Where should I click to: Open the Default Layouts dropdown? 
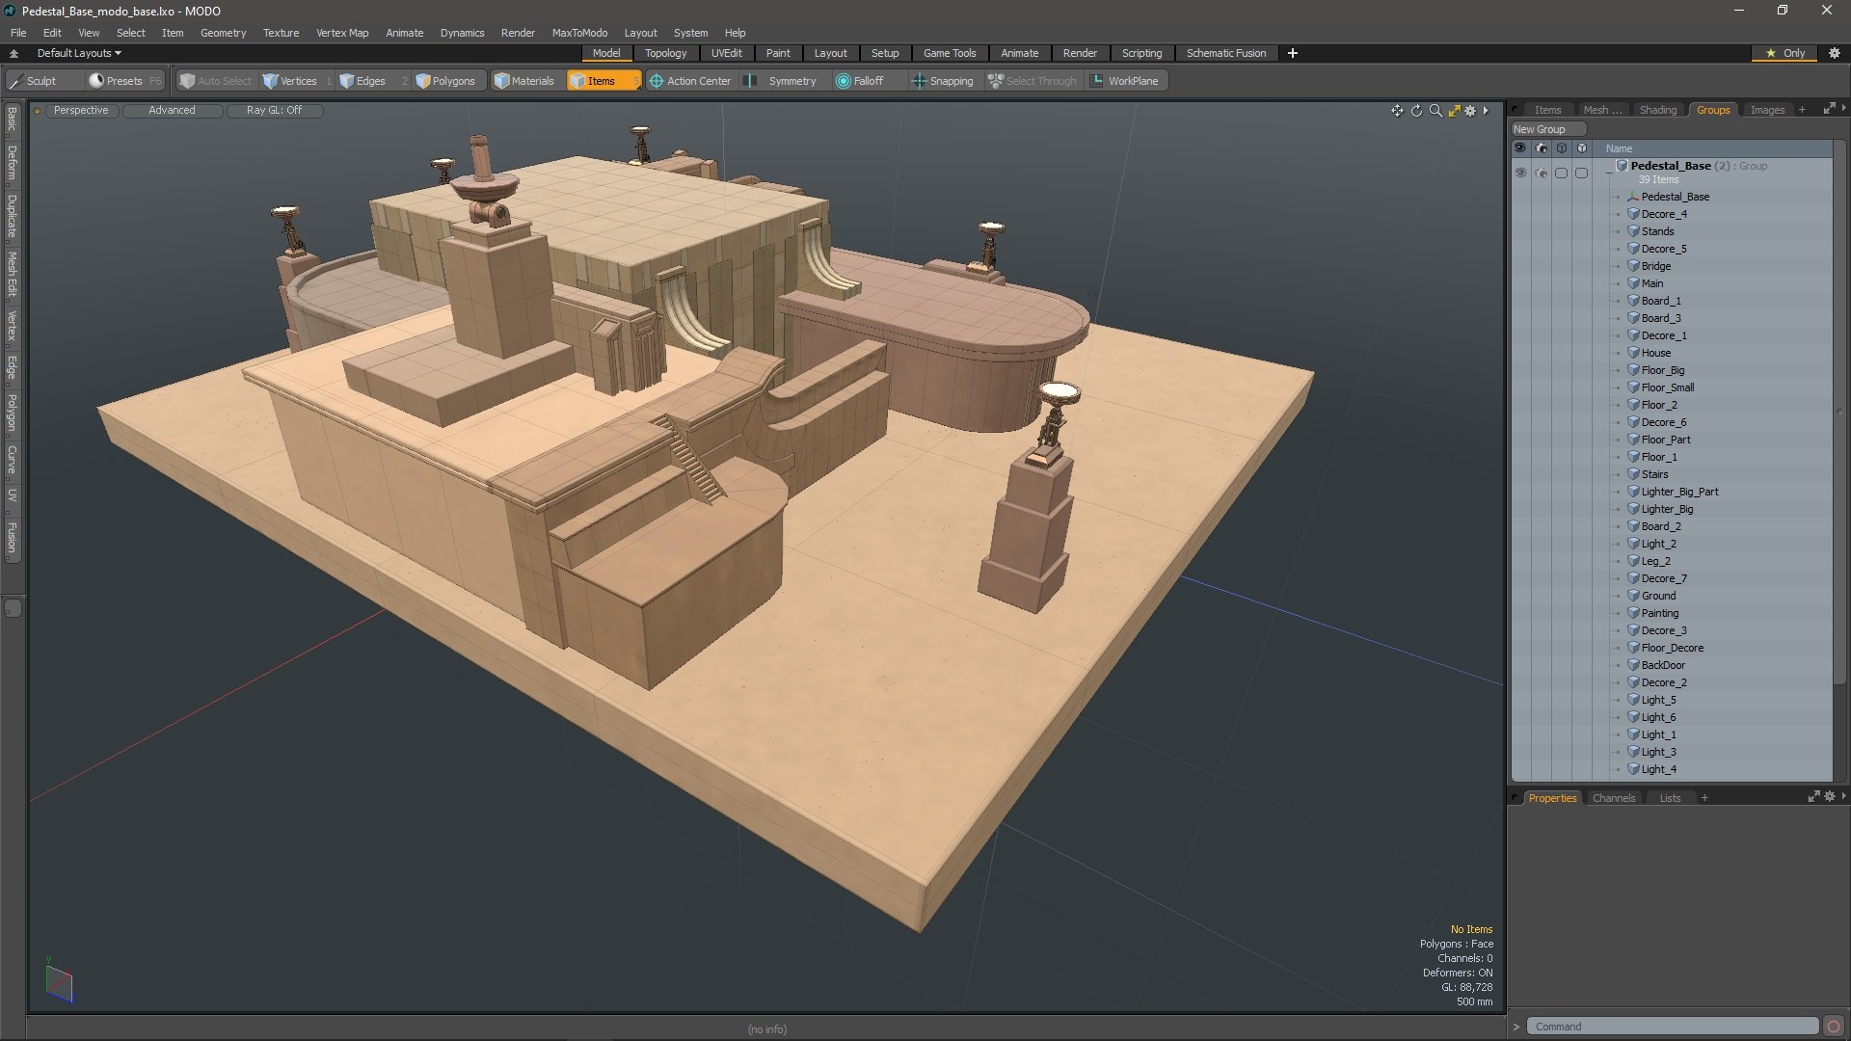coord(79,53)
